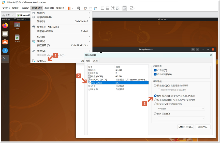The image size is (220, 143).
Task: Select 桥接模式(B) radio button
Action: [155, 85]
